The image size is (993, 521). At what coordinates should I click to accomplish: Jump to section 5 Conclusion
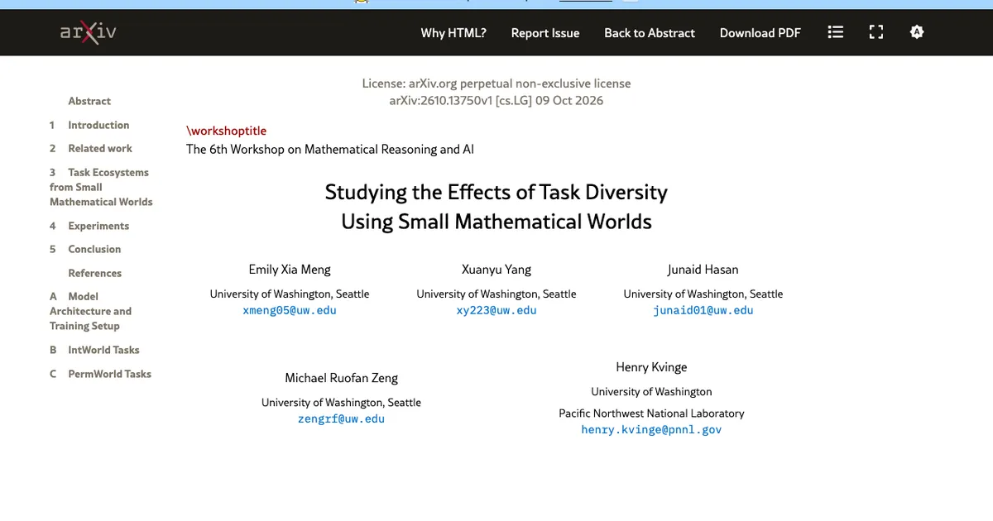point(85,249)
